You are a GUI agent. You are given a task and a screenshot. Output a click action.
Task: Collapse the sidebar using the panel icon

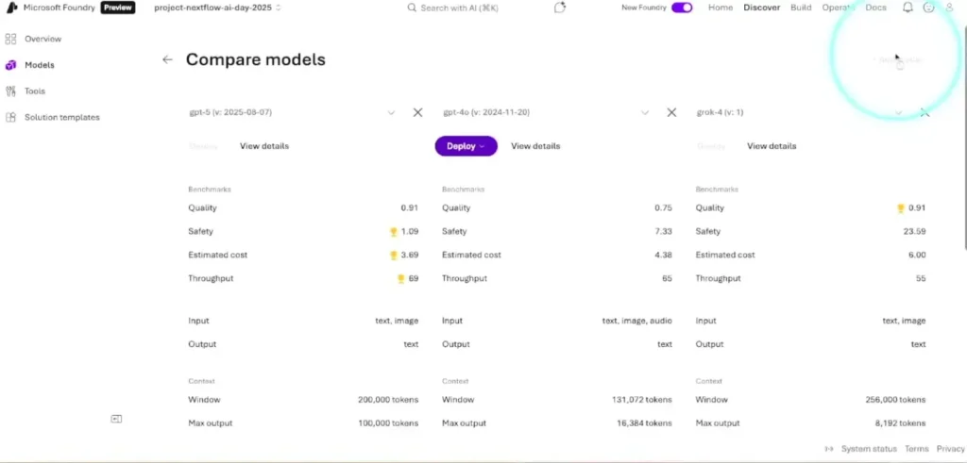116,419
